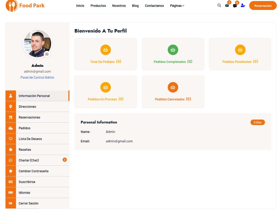Click the Pedidos Pendientes basket icon
277x210 pixels.
(240, 50)
